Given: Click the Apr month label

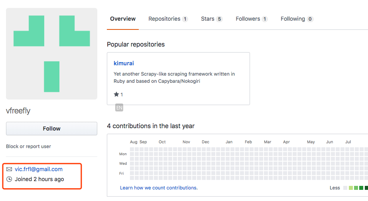Looking at the screenshot, I should pos(286,142).
